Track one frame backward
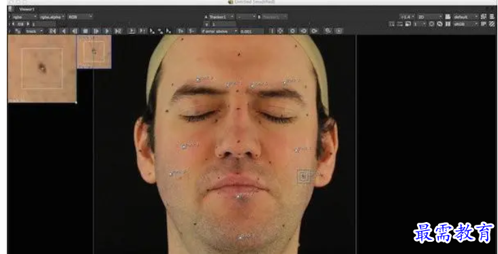Viewport: 498px width, 254px height. tap(75, 31)
